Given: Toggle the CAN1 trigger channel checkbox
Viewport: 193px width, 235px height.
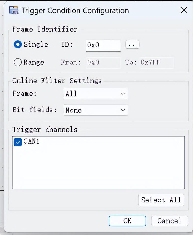Looking at the screenshot, I should pos(18,142).
